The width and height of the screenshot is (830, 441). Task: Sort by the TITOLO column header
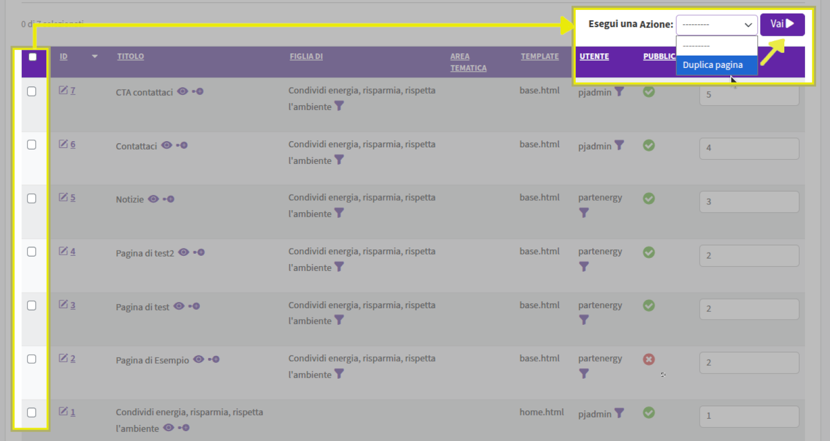[130, 57]
